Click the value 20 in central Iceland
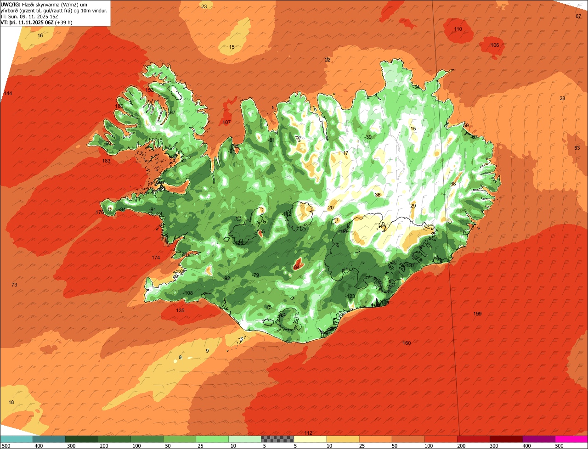The width and height of the screenshot is (588, 449). (x=331, y=208)
